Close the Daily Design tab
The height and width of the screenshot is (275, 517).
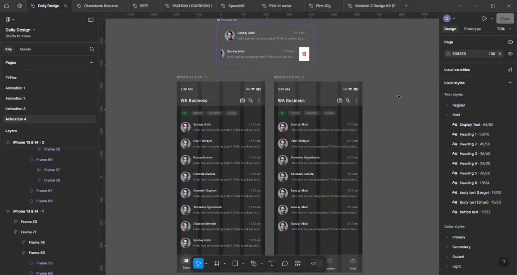tap(65, 6)
